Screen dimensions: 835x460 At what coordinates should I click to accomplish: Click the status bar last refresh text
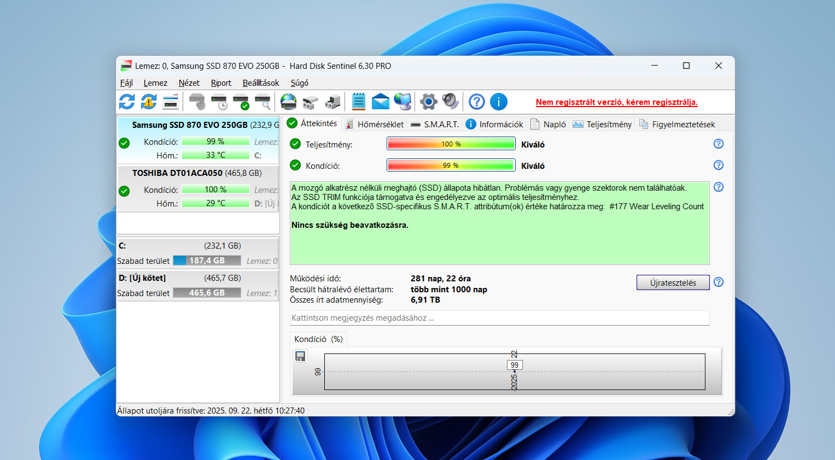point(211,411)
